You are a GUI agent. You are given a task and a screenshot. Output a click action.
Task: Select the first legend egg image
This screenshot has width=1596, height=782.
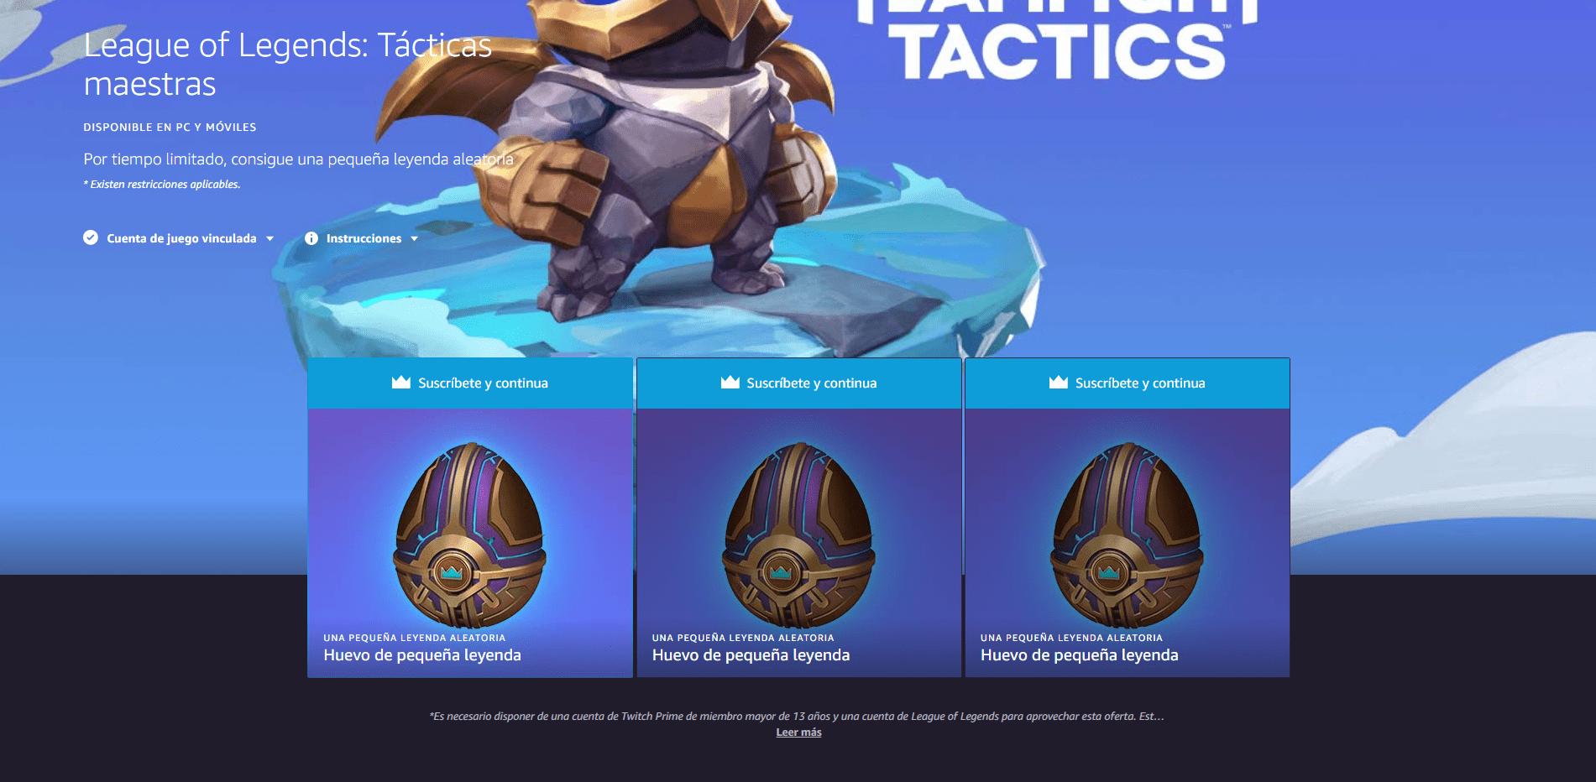[x=470, y=535]
